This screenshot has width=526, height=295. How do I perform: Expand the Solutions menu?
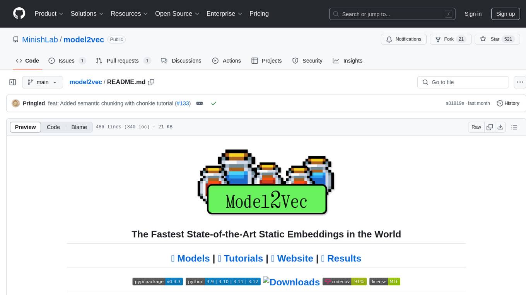point(87,14)
